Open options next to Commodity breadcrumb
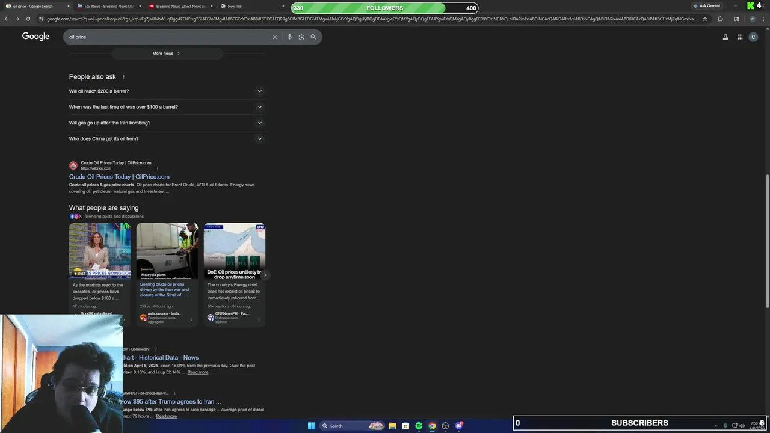The width and height of the screenshot is (770, 433). point(156,349)
